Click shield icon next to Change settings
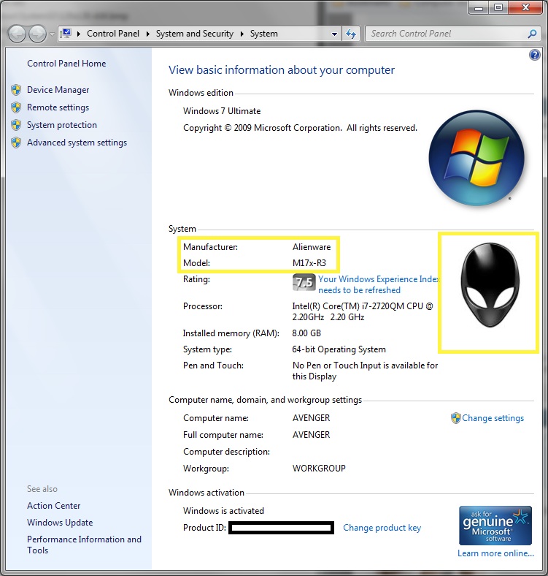 (x=455, y=418)
